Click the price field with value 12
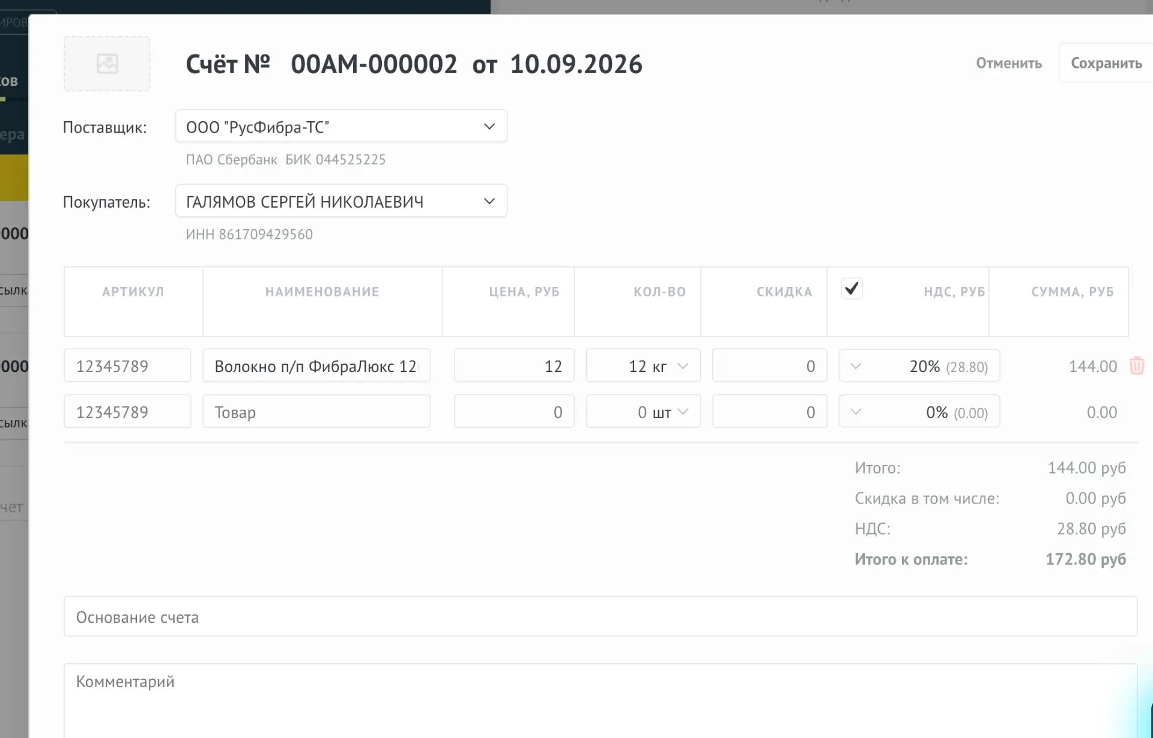Screen dimensions: 1153x738 coord(514,365)
